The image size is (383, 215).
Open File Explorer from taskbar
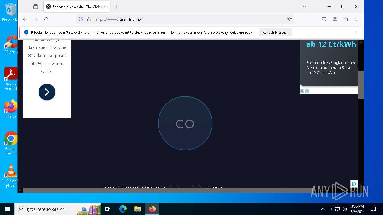[137, 209]
